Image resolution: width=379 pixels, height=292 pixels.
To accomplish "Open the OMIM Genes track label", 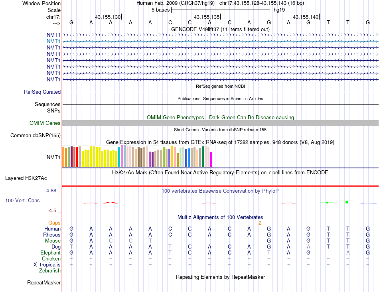I will tap(45, 123).
